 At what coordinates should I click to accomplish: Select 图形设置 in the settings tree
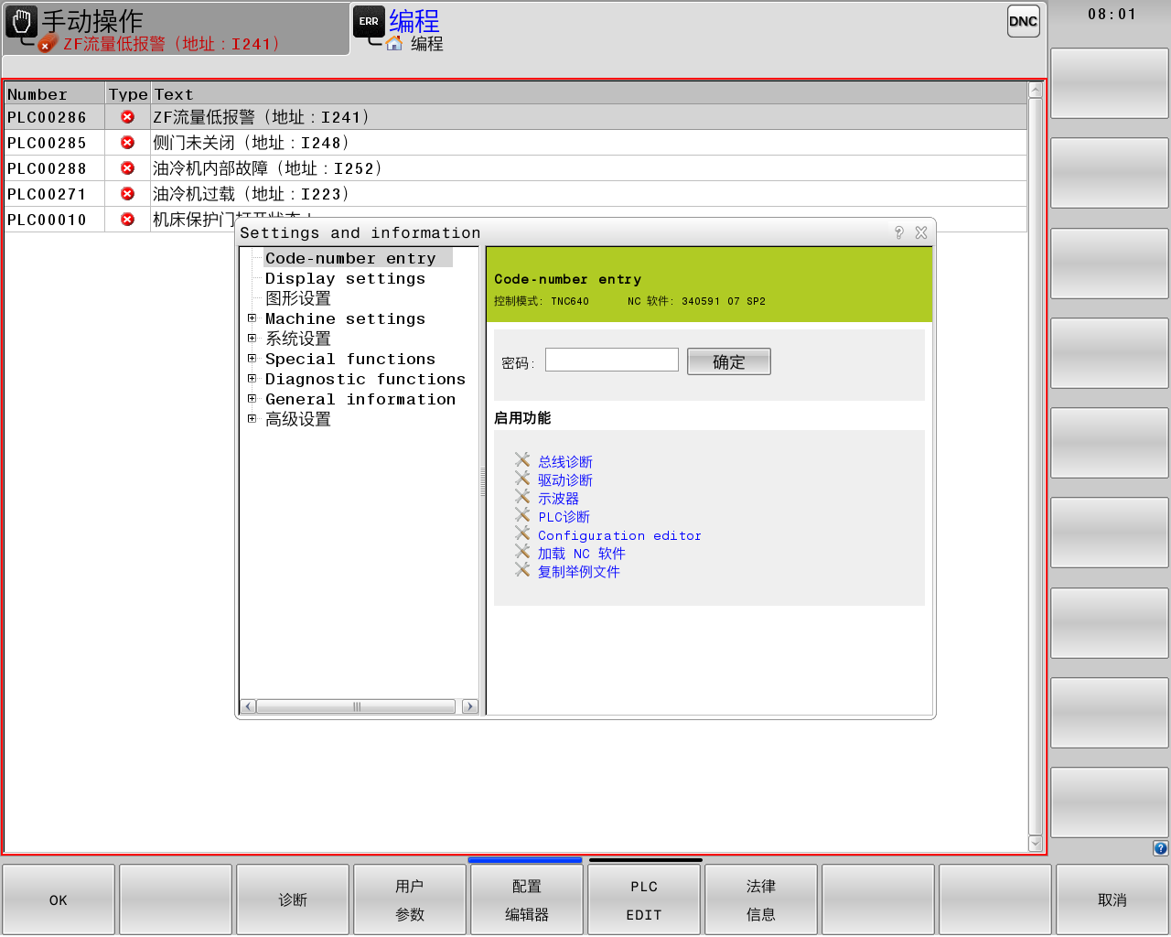pos(298,298)
